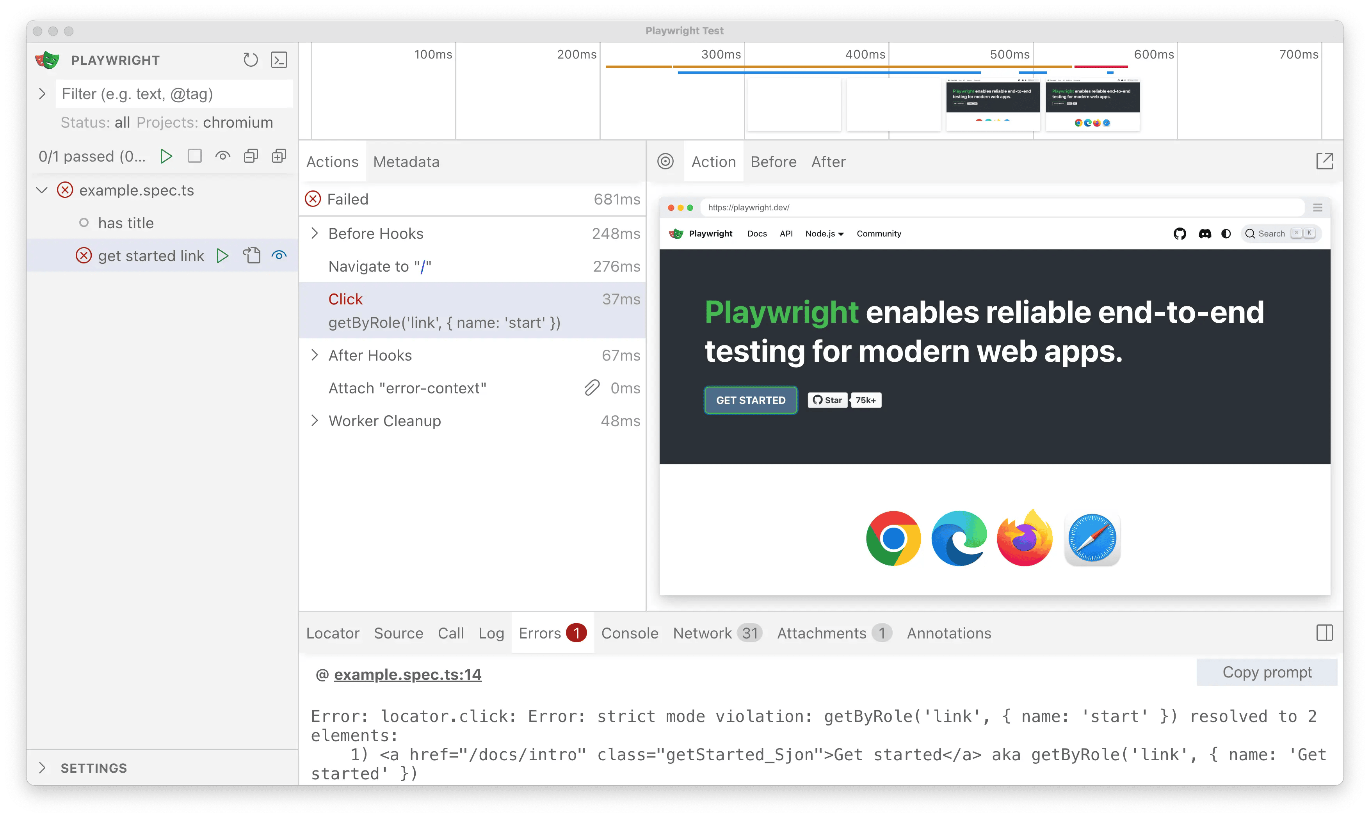Run all tests with the play icon
This screenshot has width=1370, height=818.
(167, 156)
